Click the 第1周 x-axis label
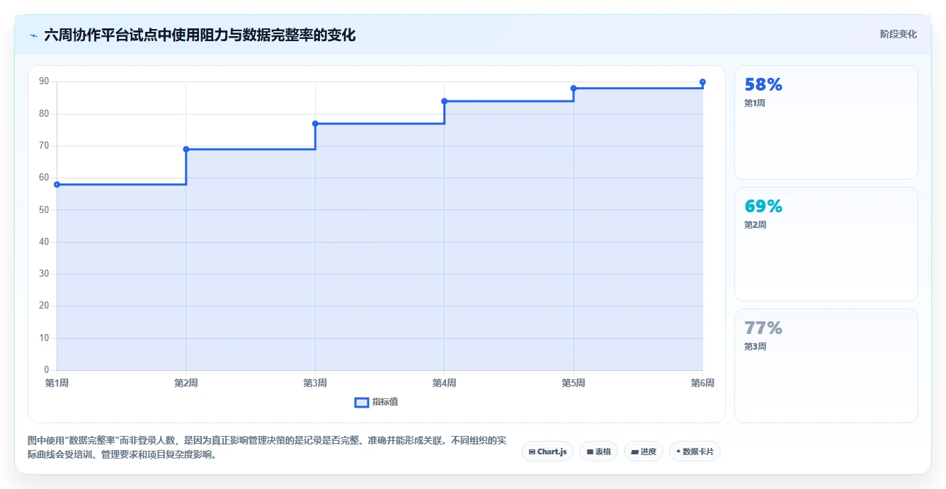This screenshot has width=946, height=489. tap(57, 383)
